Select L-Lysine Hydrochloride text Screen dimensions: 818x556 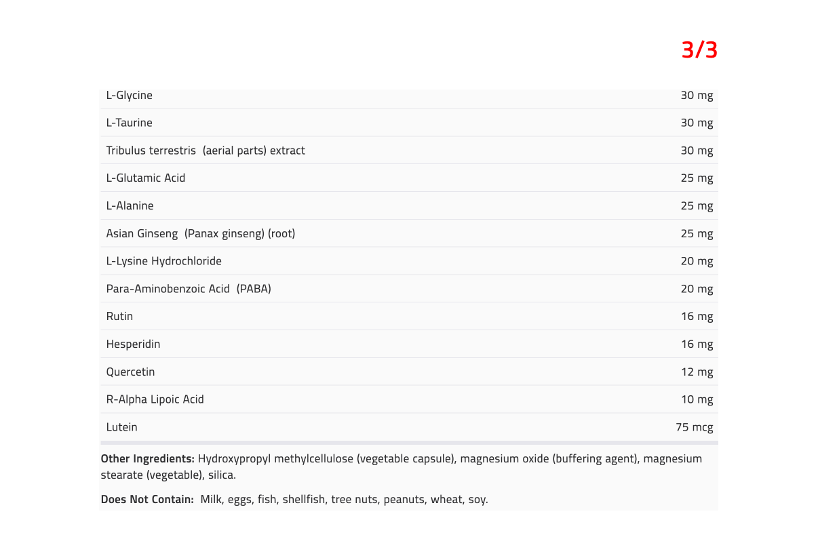[163, 261]
